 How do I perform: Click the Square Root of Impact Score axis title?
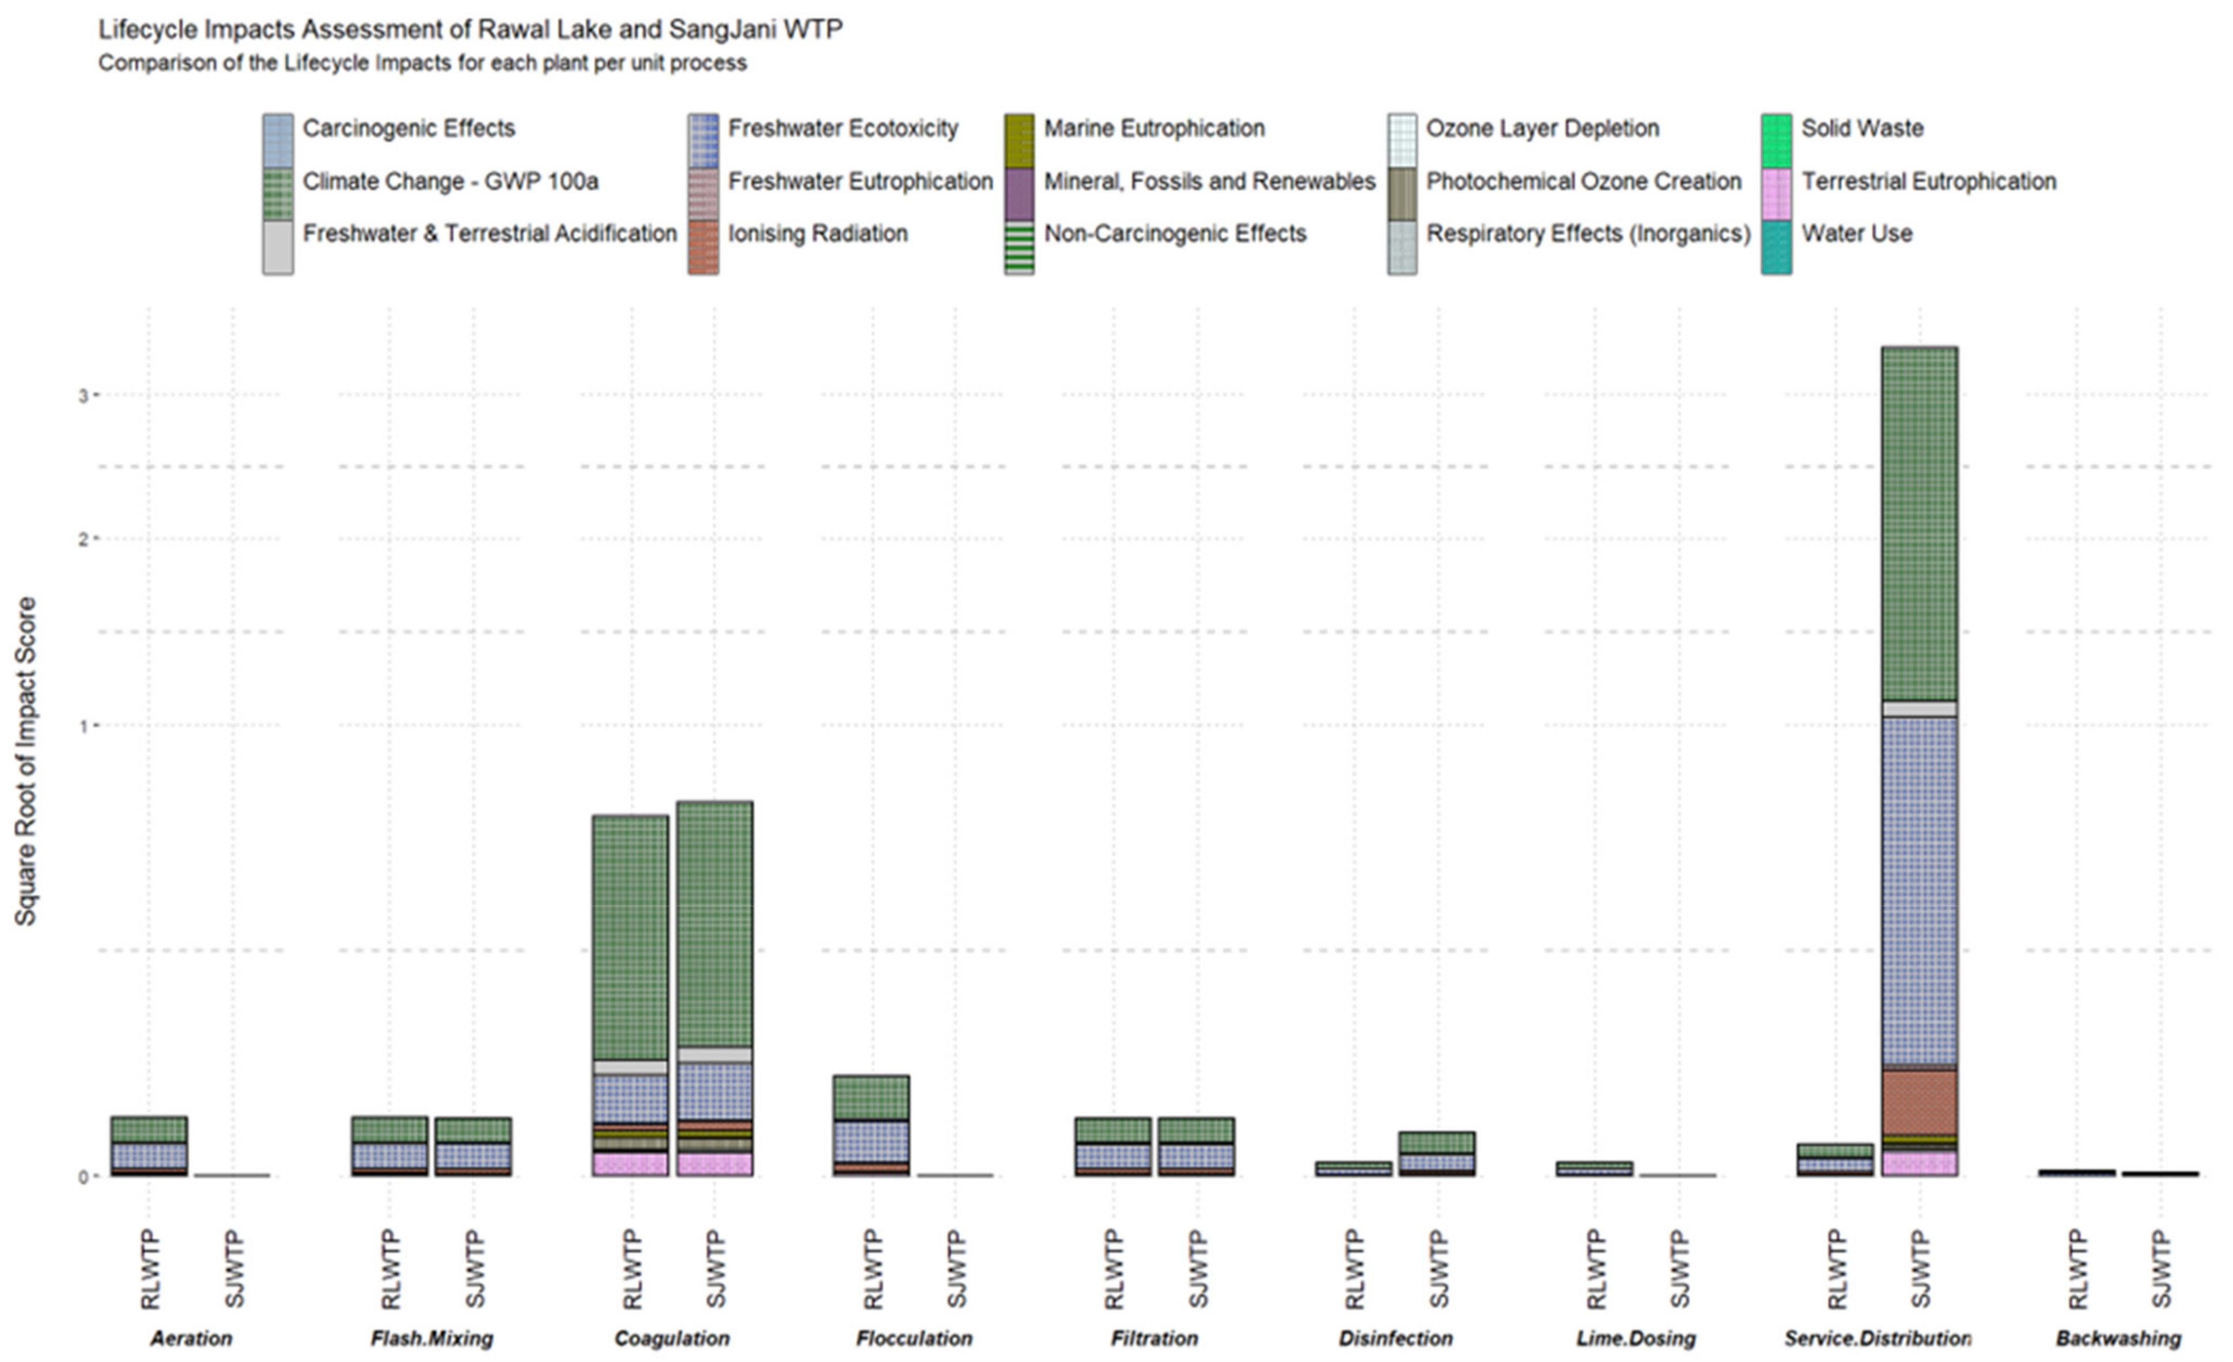(x=25, y=761)
